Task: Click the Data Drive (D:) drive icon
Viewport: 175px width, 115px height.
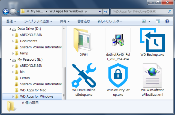Action: (14, 29)
